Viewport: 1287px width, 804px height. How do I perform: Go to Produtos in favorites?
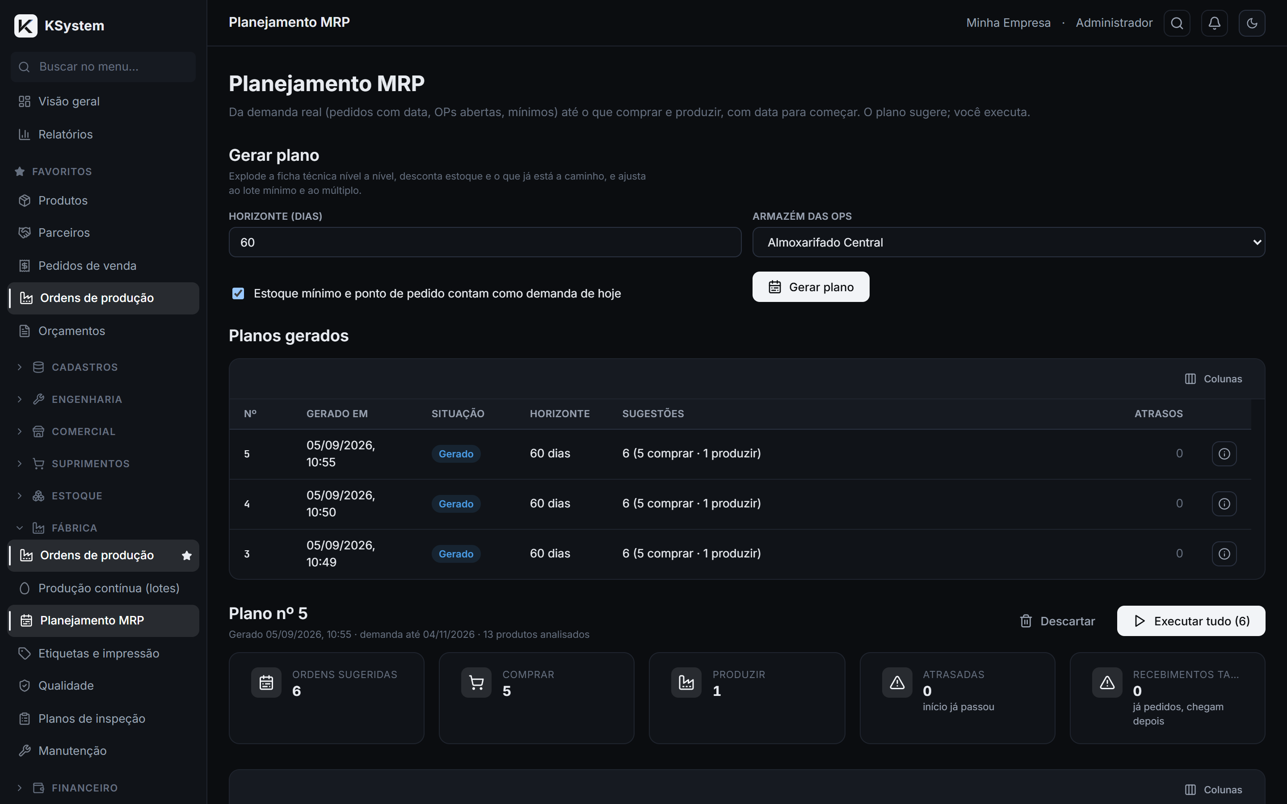(x=103, y=201)
